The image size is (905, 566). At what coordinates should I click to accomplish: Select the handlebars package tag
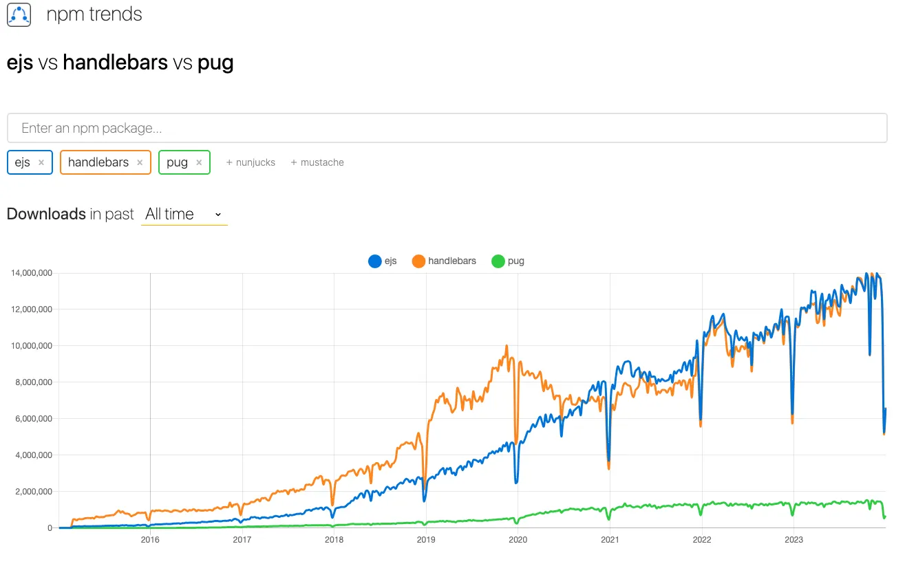point(98,163)
